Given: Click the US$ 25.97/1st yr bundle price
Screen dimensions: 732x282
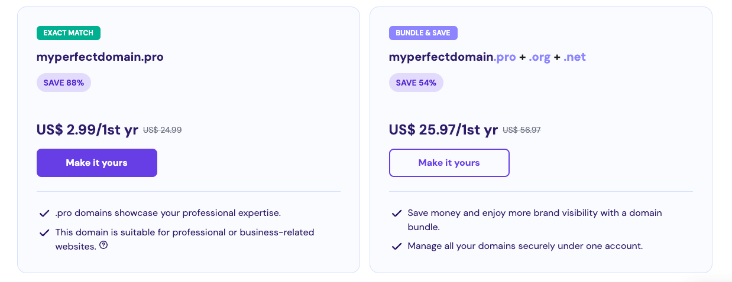Looking at the screenshot, I should [x=443, y=130].
